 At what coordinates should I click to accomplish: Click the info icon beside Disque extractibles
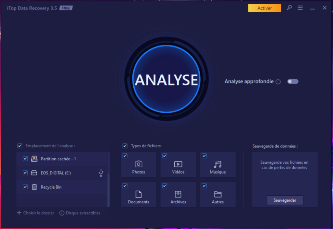point(61,213)
